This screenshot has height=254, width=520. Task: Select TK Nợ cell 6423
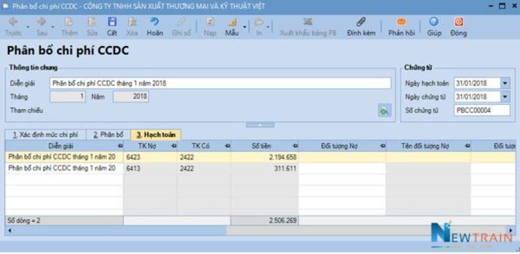[150, 157]
